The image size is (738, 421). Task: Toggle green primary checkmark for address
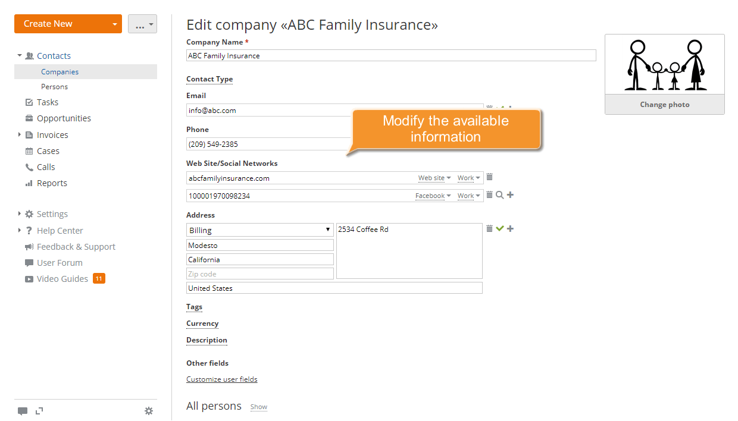pos(500,229)
